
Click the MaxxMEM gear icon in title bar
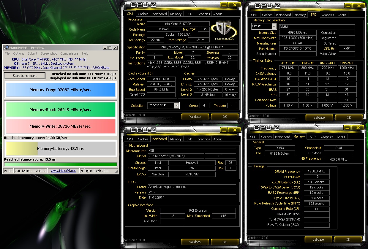pyautogui.click(x=6, y=48)
